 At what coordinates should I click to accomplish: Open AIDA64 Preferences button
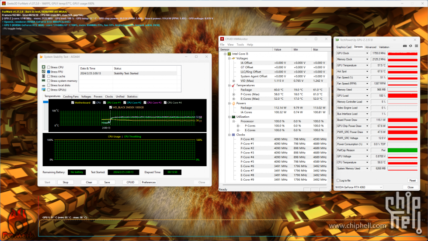click(149, 182)
